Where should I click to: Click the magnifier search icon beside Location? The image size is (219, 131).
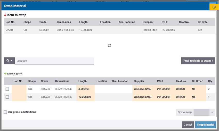tap(8, 61)
